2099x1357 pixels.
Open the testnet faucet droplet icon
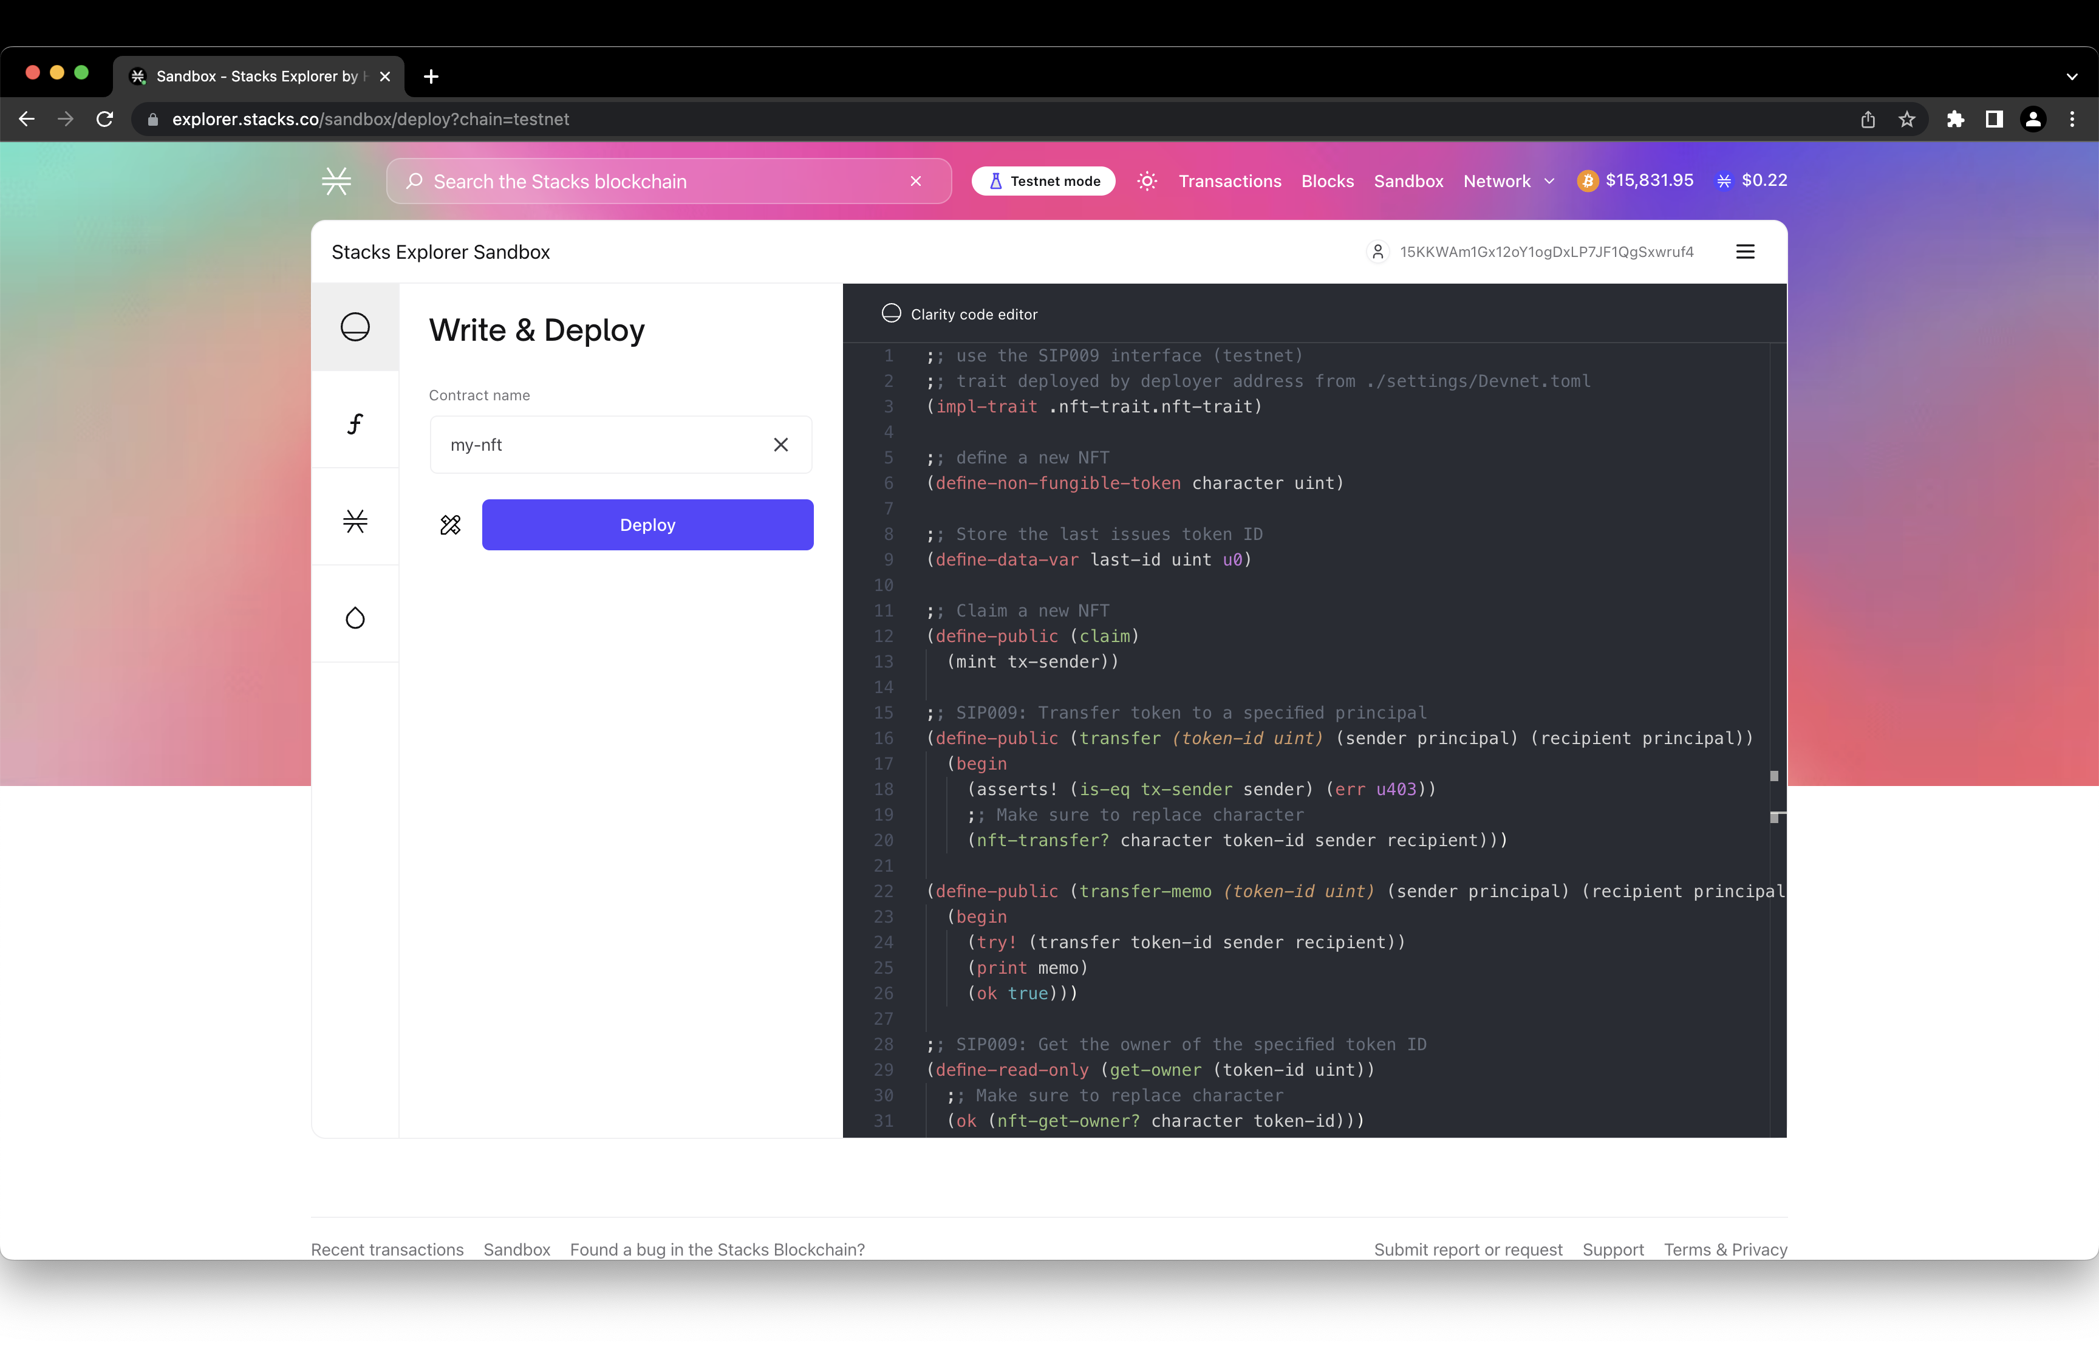(355, 618)
